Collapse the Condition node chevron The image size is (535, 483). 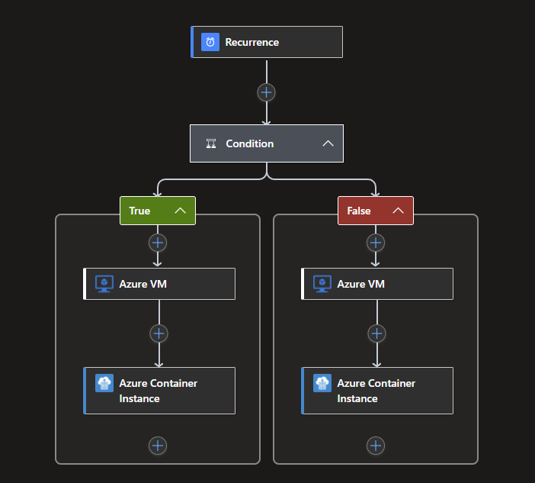[328, 143]
